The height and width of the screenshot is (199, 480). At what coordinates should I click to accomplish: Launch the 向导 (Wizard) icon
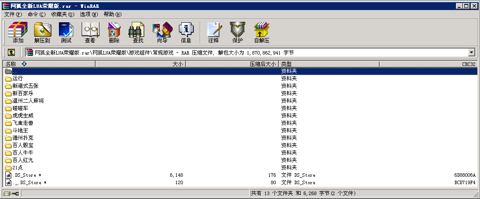[x=162, y=33]
